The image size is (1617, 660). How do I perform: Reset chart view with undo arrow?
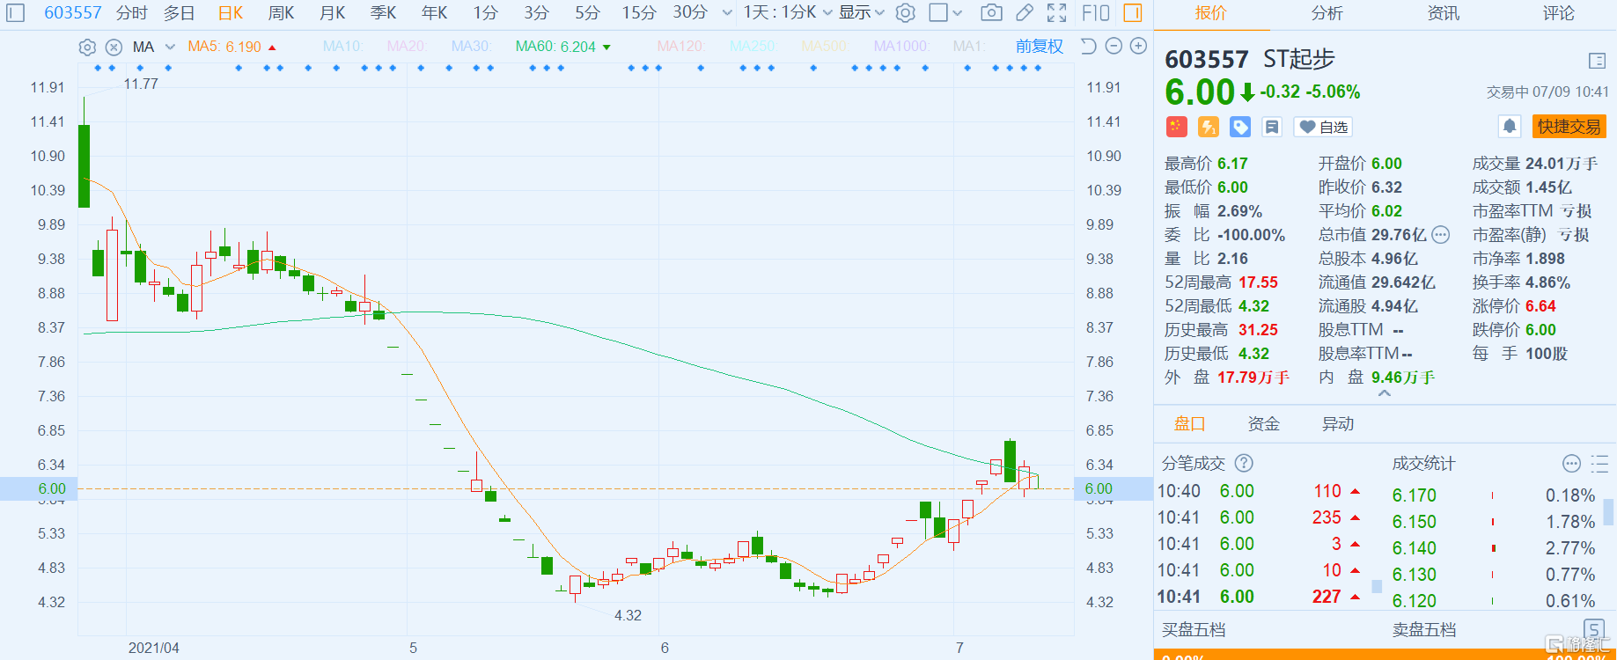pyautogui.click(x=1089, y=46)
